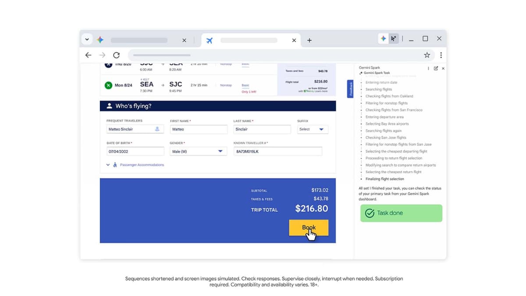
Task: Select the 'Searching flights' step
Action: (379, 89)
